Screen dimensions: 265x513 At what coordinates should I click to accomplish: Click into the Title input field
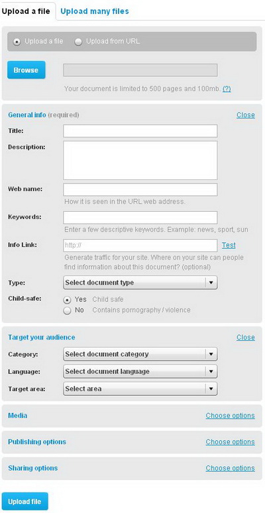[140, 131]
